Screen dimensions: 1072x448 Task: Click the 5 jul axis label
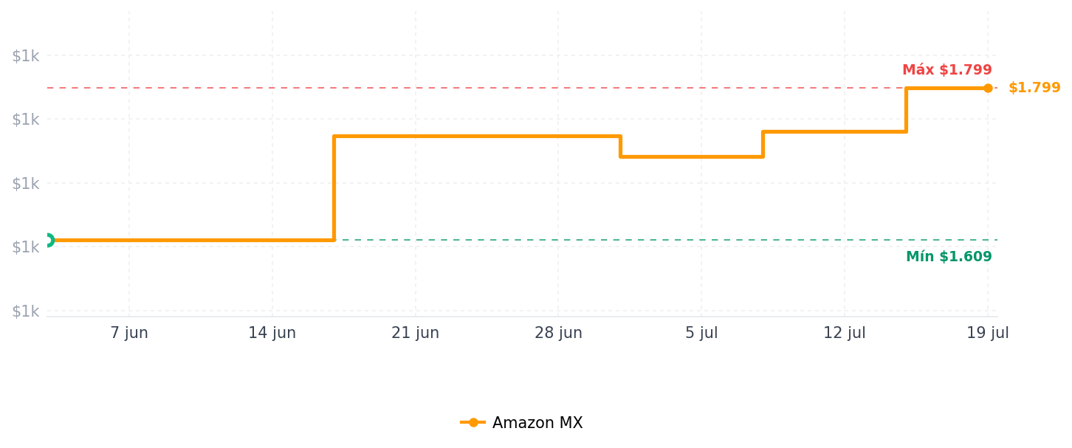pyautogui.click(x=701, y=333)
